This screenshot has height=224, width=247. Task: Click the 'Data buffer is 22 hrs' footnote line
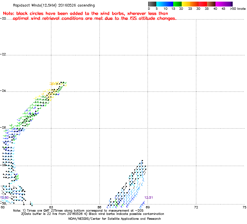point(93,214)
